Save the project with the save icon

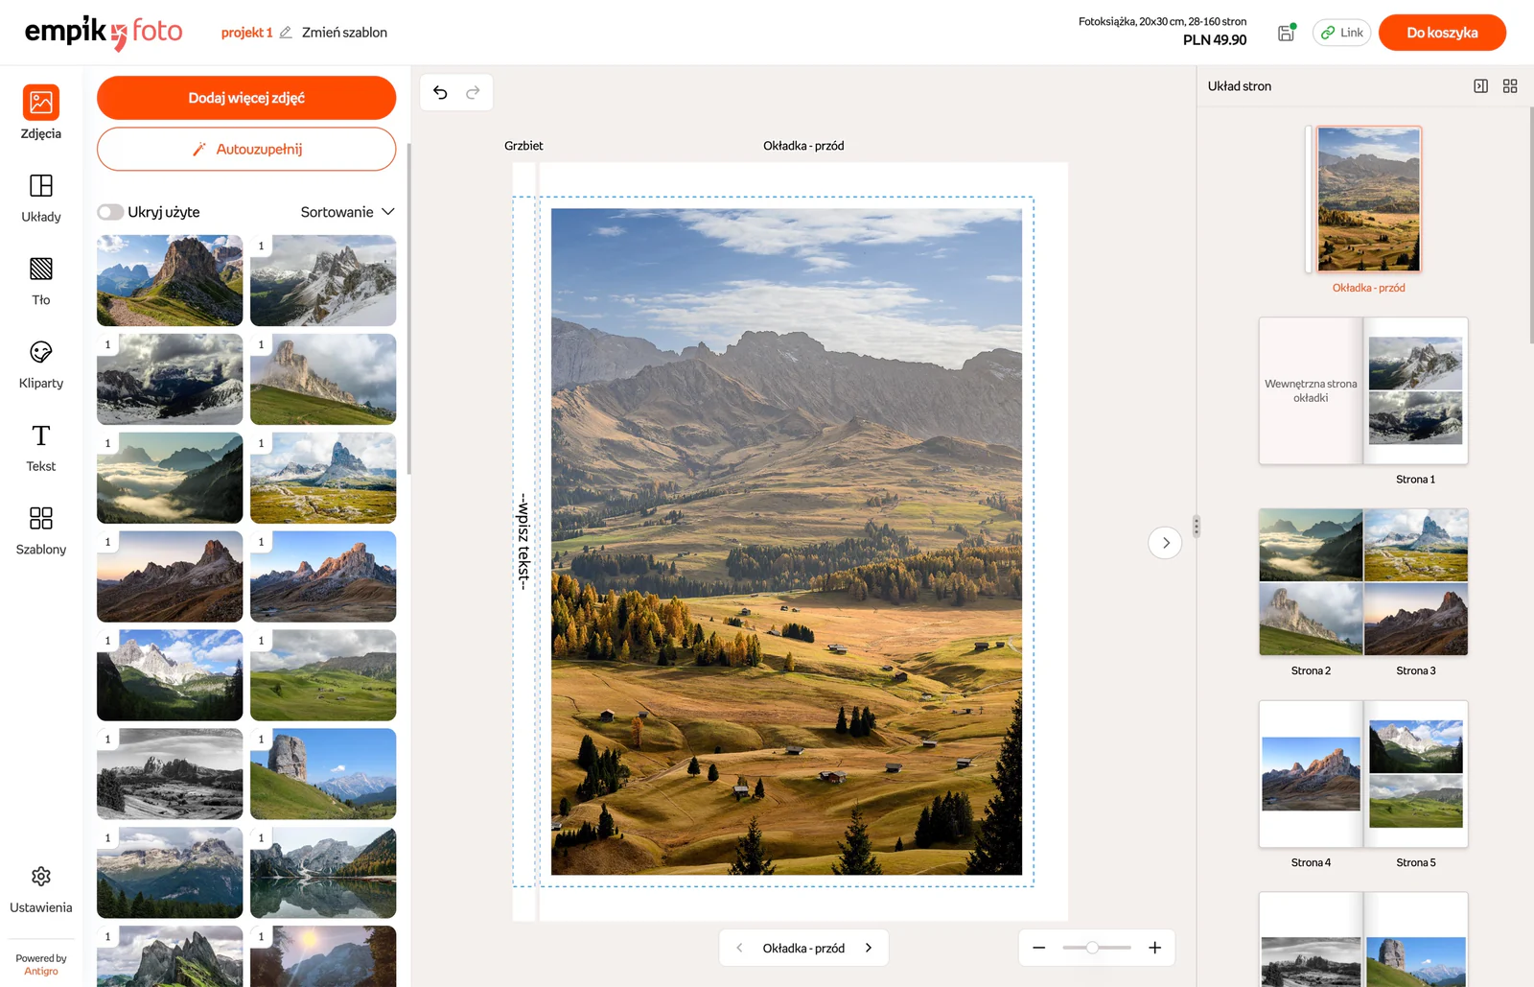pos(1287,33)
